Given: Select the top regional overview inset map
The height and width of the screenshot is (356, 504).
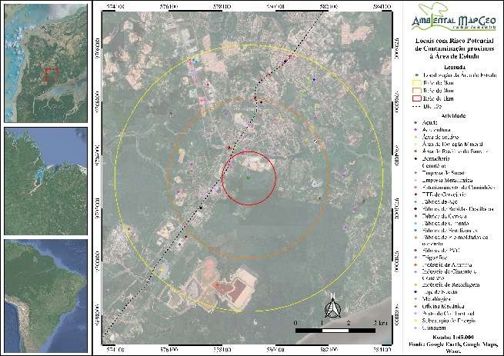Looking at the screenshot, I should [45, 62].
